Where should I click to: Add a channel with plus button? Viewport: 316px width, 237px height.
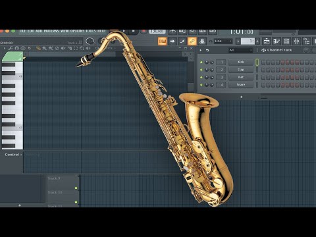(x=241, y=97)
